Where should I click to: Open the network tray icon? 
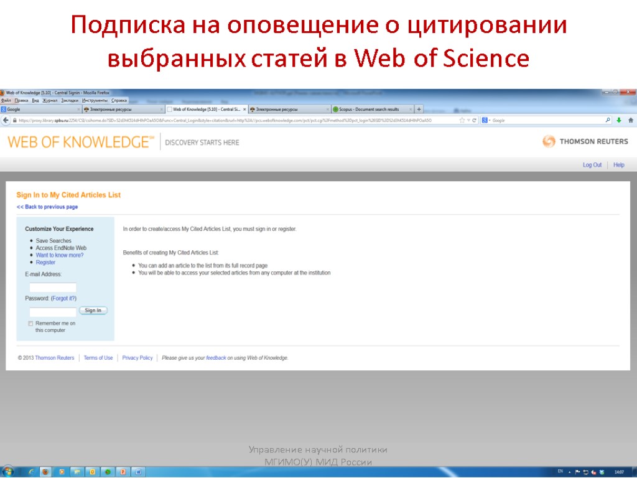click(x=586, y=472)
